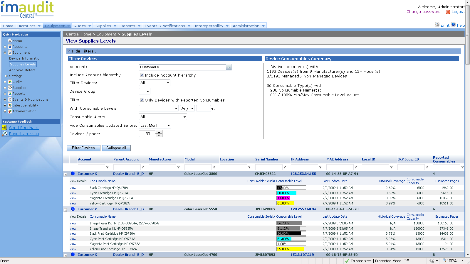Expand the Settings tree node
Image resolution: width=470 pixels, height=264 pixels.
click(x=6, y=76)
